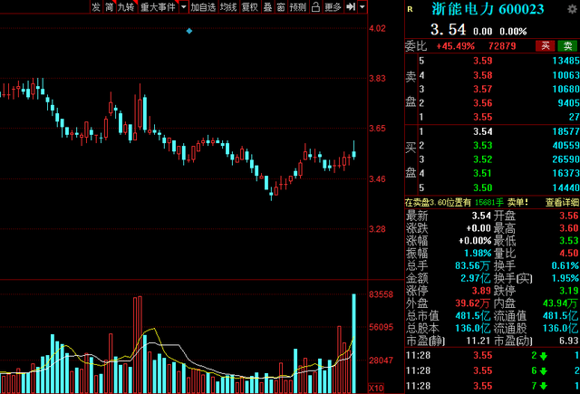Click the X10 volume scale label
This screenshot has height=394, width=580.
(x=380, y=388)
